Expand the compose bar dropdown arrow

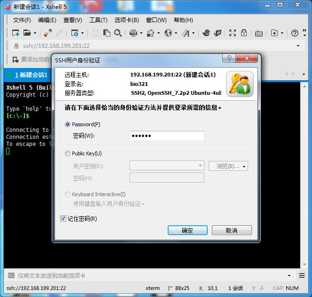coord(289,275)
